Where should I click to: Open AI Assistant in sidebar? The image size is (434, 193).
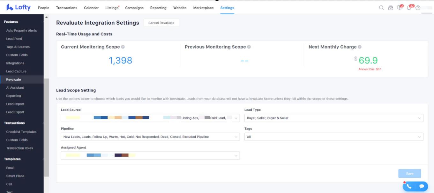[x=15, y=88]
